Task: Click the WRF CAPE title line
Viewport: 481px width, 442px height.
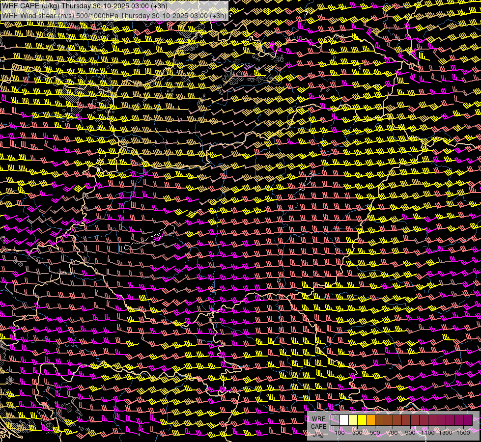Action: pos(85,6)
